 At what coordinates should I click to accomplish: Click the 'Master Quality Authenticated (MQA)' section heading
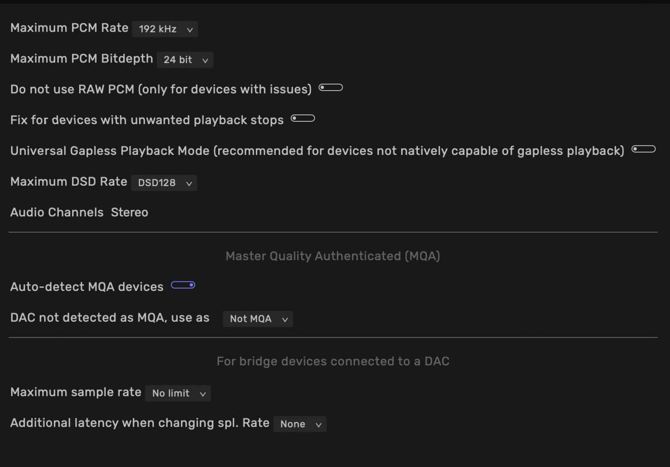333,256
